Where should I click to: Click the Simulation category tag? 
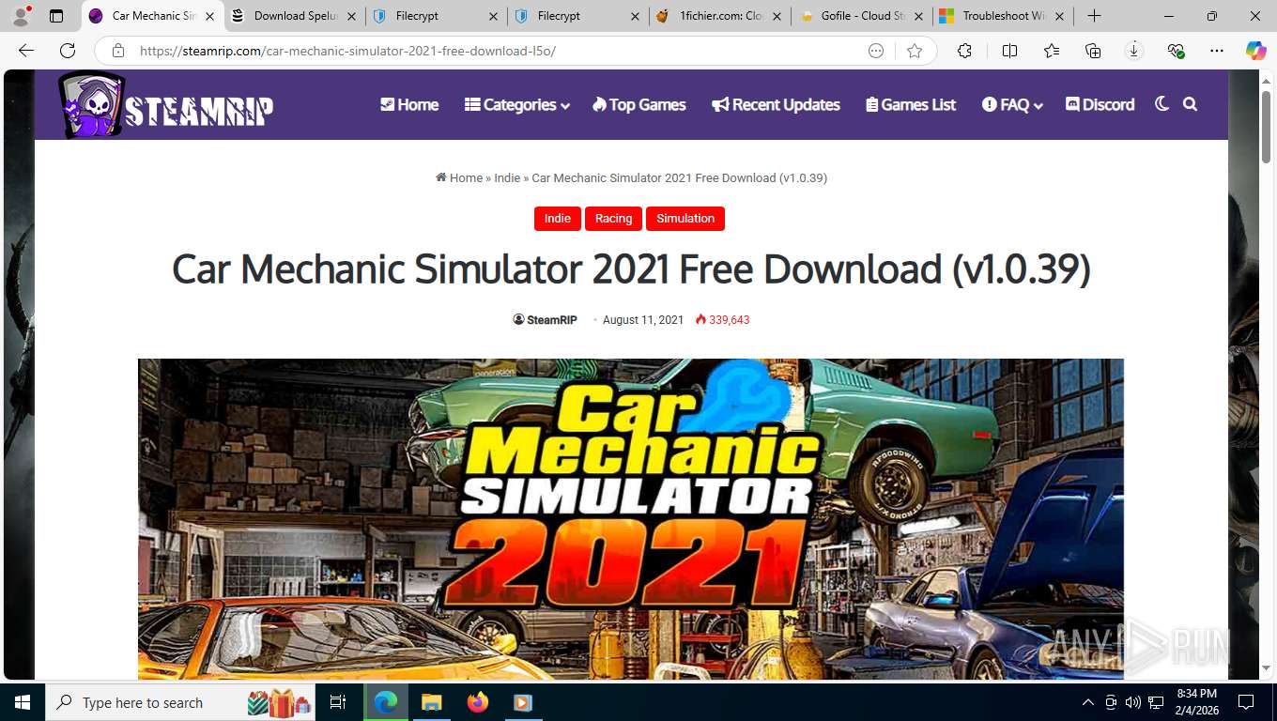[685, 219]
